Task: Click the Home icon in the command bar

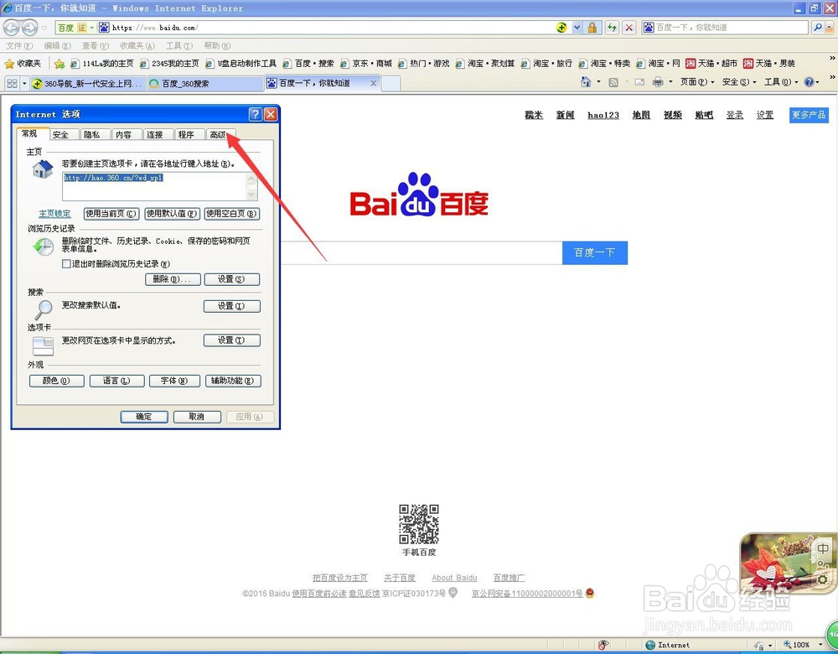Action: pyautogui.click(x=586, y=82)
